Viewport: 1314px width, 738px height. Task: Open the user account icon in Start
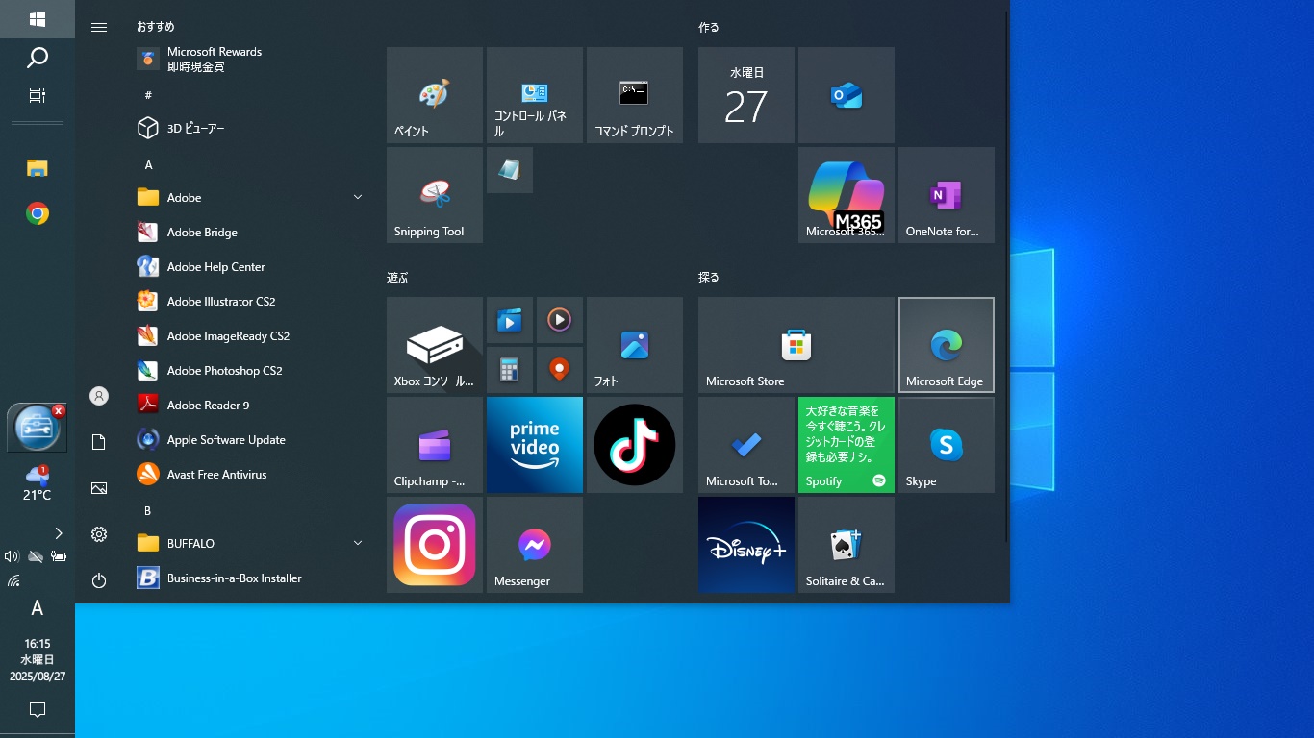[99, 396]
